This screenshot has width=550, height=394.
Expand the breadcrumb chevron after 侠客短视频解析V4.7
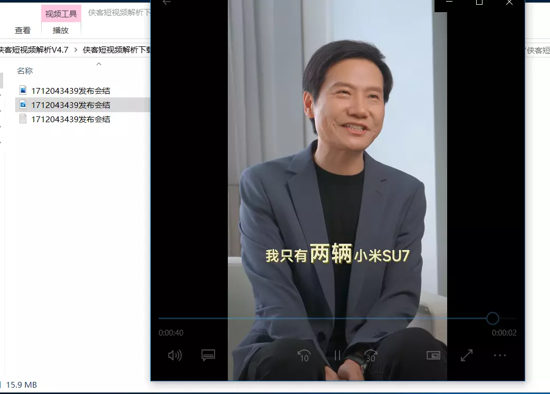pos(75,50)
